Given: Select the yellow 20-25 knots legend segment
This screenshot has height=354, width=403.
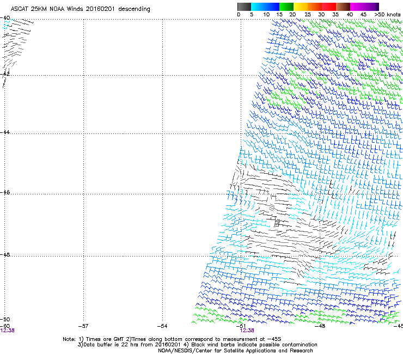Looking at the screenshot, I should coord(301,7).
